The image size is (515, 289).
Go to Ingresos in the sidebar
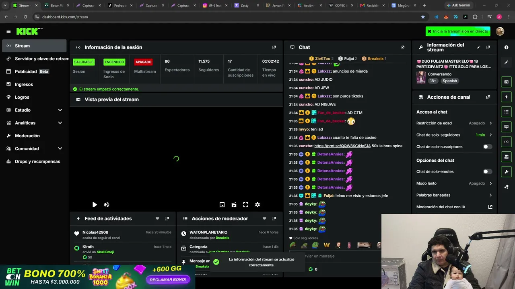(34, 84)
